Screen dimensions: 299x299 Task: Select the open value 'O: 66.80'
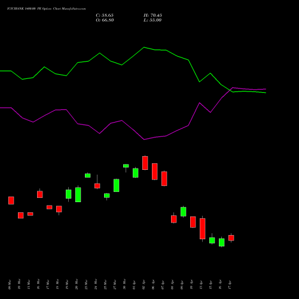click(x=105, y=20)
